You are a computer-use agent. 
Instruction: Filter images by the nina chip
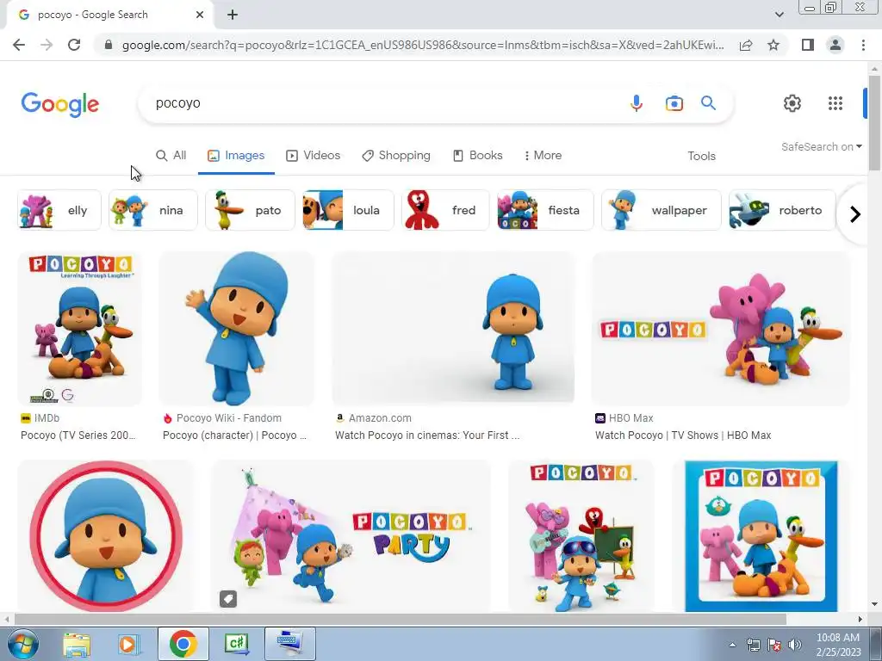[153, 210]
